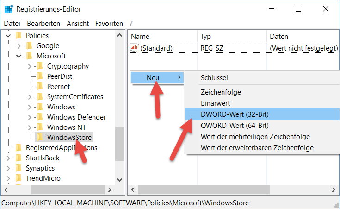Open the Favoriten menu

click(x=109, y=23)
